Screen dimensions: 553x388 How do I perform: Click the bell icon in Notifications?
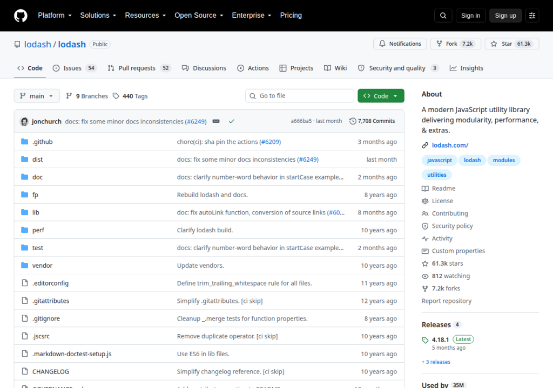pyautogui.click(x=382, y=44)
